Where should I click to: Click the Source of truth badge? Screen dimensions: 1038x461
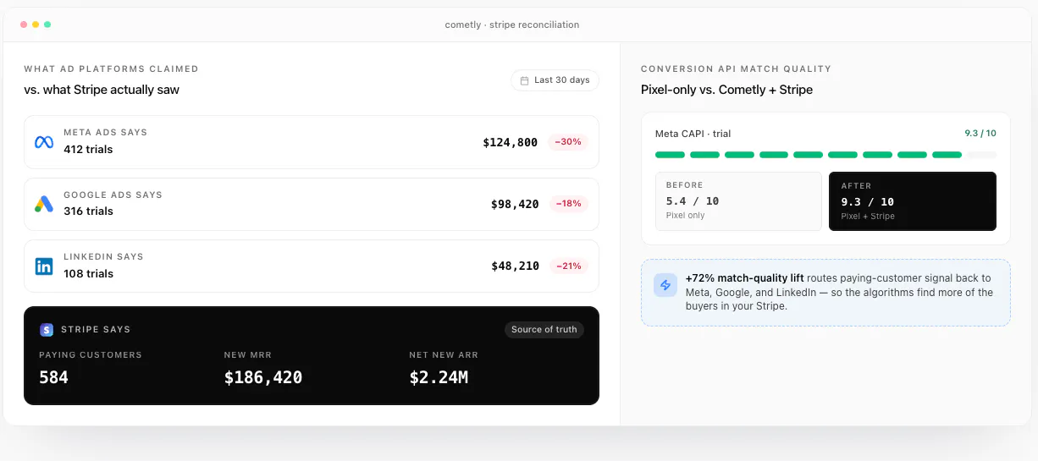point(544,330)
